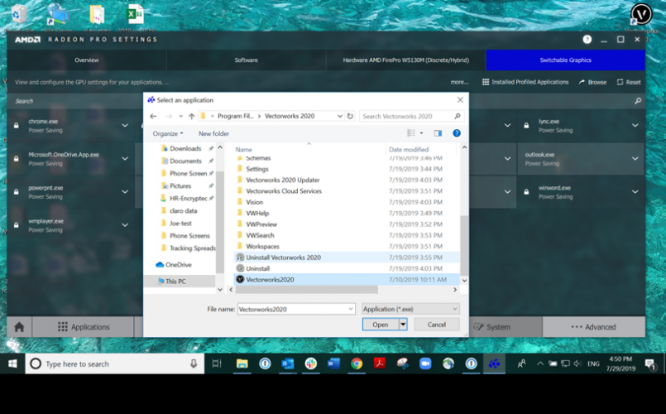The height and width of the screenshot is (414, 666).
Task: Click the Radeon help question mark icon
Action: (x=587, y=39)
